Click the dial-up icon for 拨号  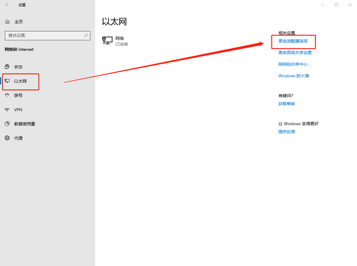(7, 95)
